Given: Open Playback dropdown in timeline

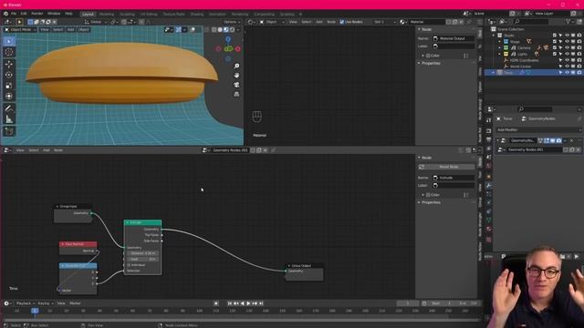Looking at the screenshot, I should tap(26, 303).
